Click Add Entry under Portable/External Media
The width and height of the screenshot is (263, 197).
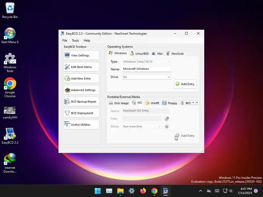pyautogui.click(x=185, y=136)
